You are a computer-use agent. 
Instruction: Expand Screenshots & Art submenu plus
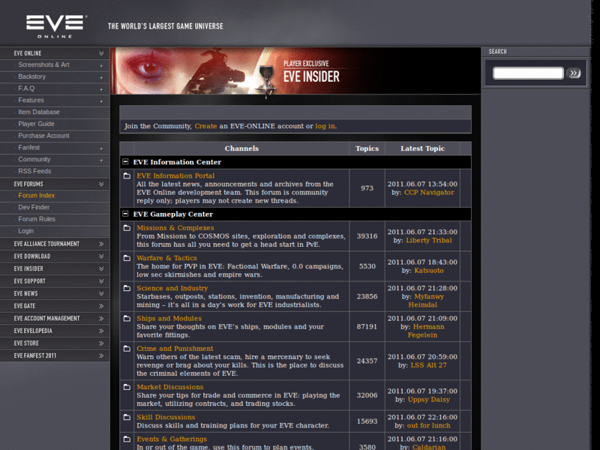coord(101,66)
